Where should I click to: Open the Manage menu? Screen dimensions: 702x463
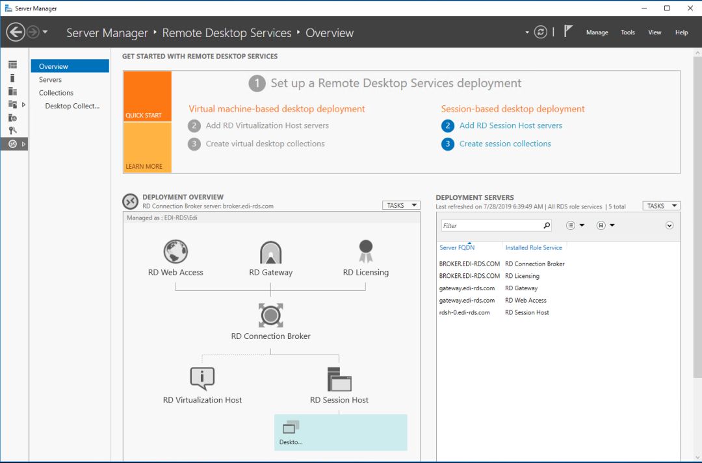pos(597,32)
